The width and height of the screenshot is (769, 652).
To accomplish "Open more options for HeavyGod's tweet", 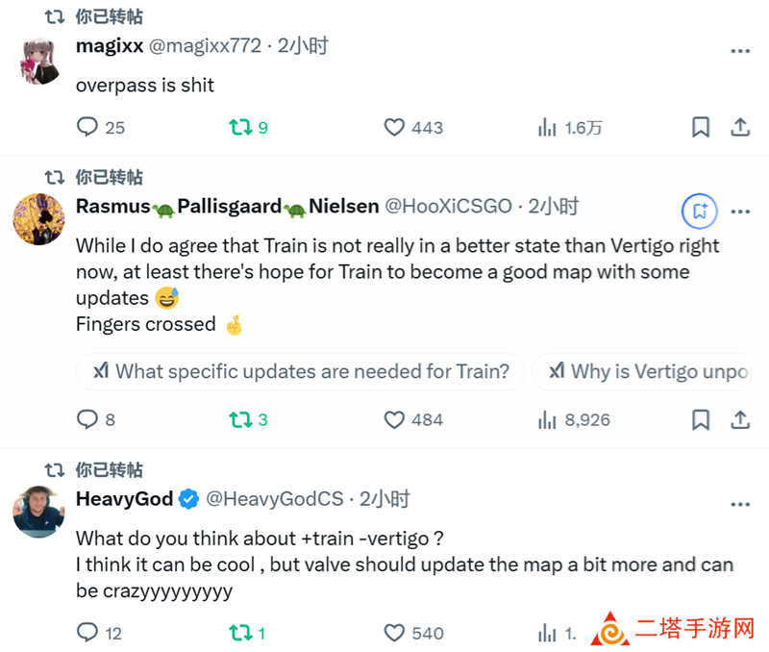I will [x=740, y=504].
